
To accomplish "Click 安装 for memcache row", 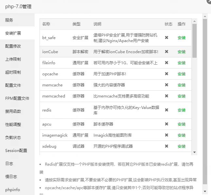I will 182,85.
